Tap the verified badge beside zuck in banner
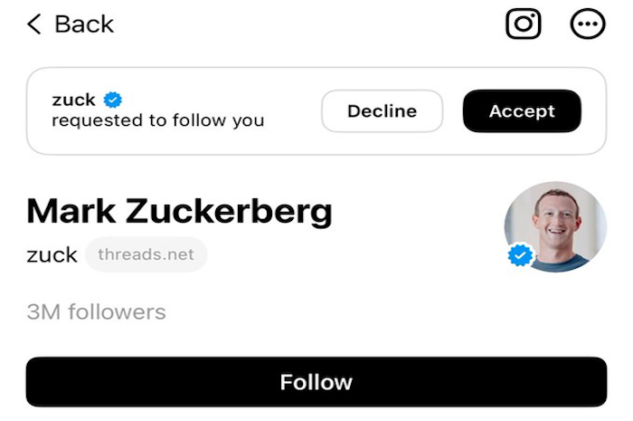Screen dimensions: 633x421 tap(113, 100)
